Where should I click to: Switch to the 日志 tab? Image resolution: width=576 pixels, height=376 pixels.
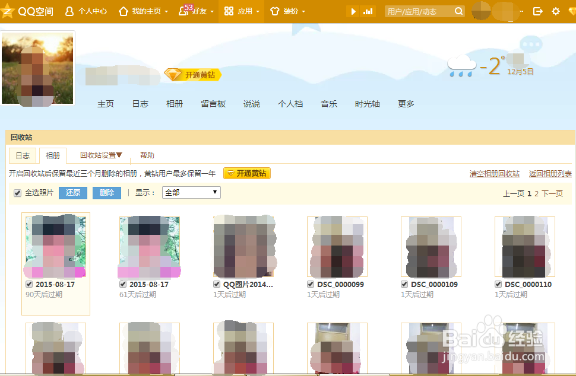pos(22,155)
